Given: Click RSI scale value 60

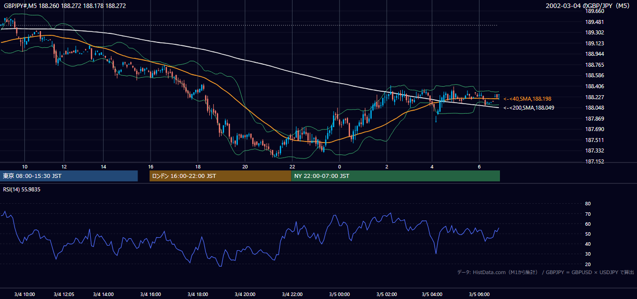Looking at the screenshot, I should [x=588, y=224].
